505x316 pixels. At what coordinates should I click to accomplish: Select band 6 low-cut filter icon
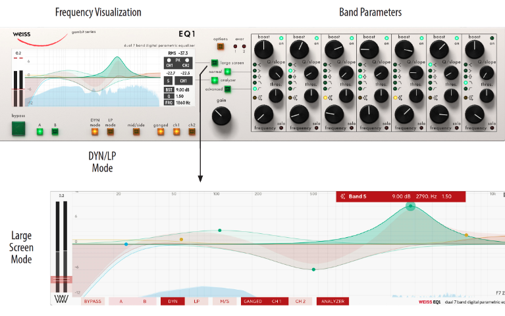(x=431, y=89)
